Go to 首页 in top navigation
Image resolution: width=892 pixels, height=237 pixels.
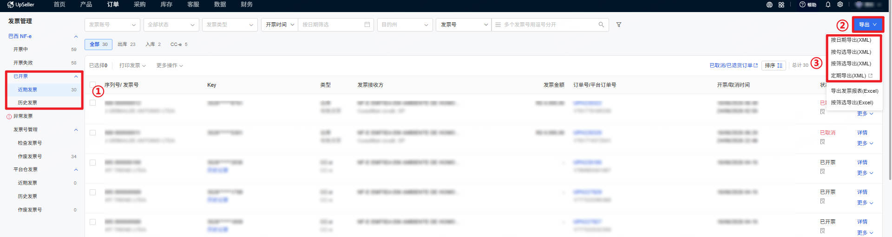tap(59, 5)
